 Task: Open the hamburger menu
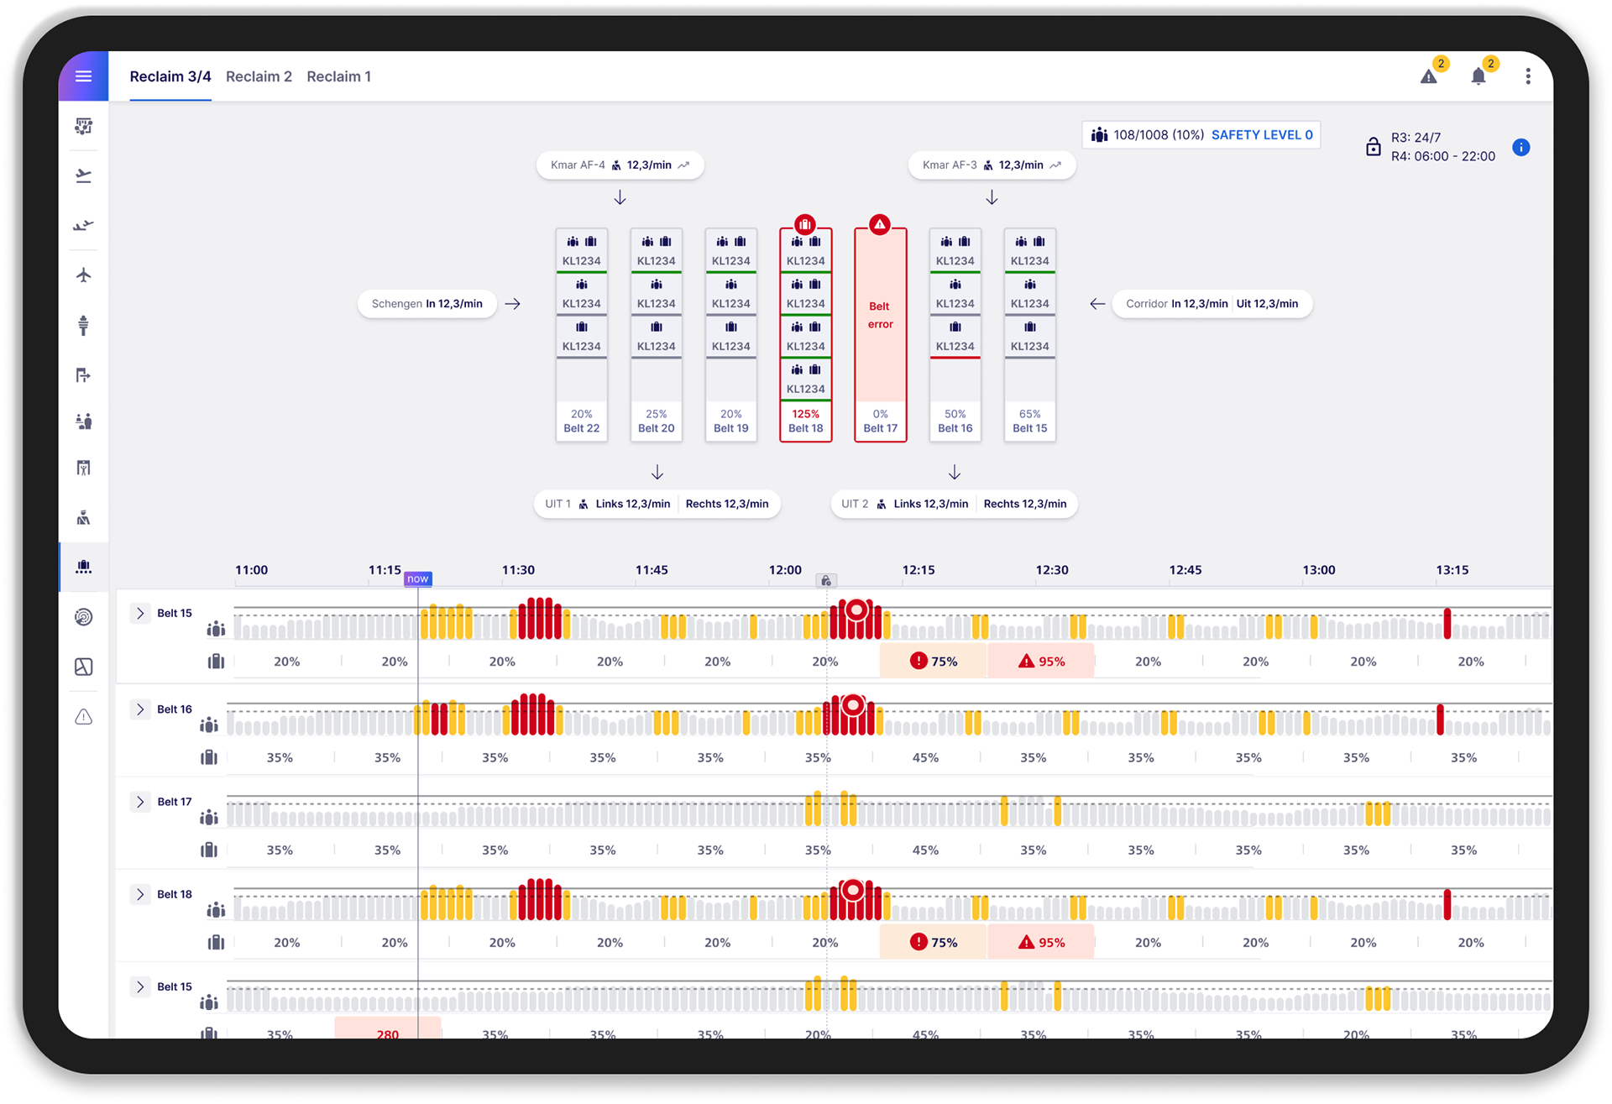[83, 76]
